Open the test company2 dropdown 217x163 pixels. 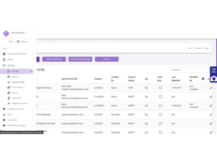[x=19, y=33]
